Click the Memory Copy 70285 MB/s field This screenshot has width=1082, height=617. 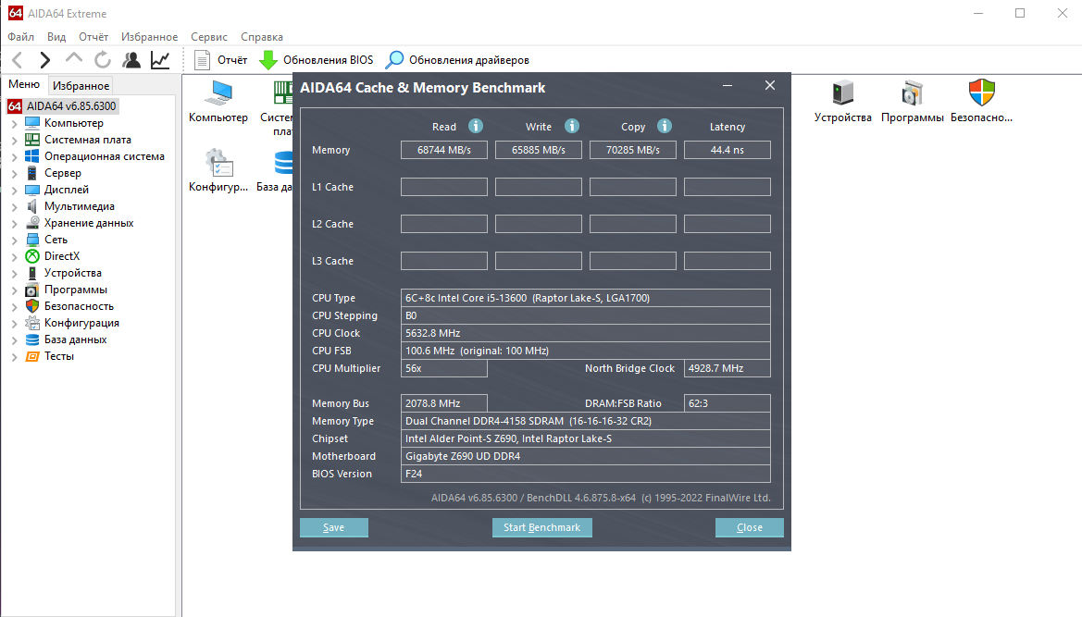click(x=633, y=150)
